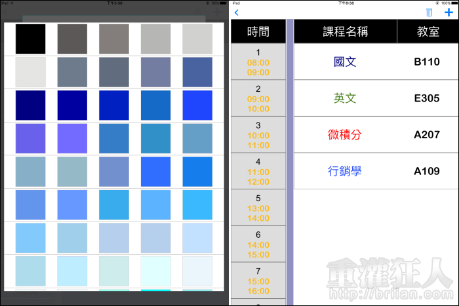This screenshot has width=459, height=306.
Task: Open the 英文 course entry
Action: click(345, 98)
